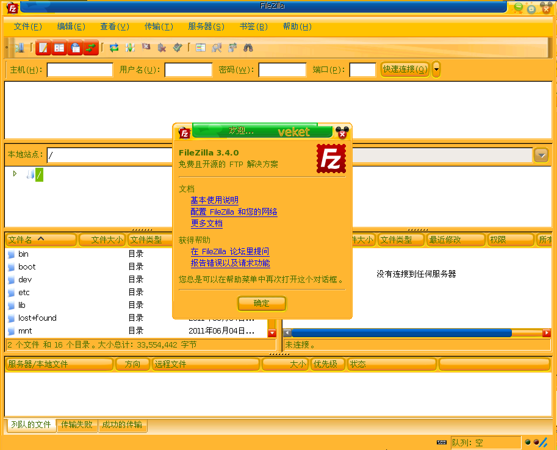Open the 编辑(E) menu
The height and width of the screenshot is (450, 557).
(x=71, y=27)
